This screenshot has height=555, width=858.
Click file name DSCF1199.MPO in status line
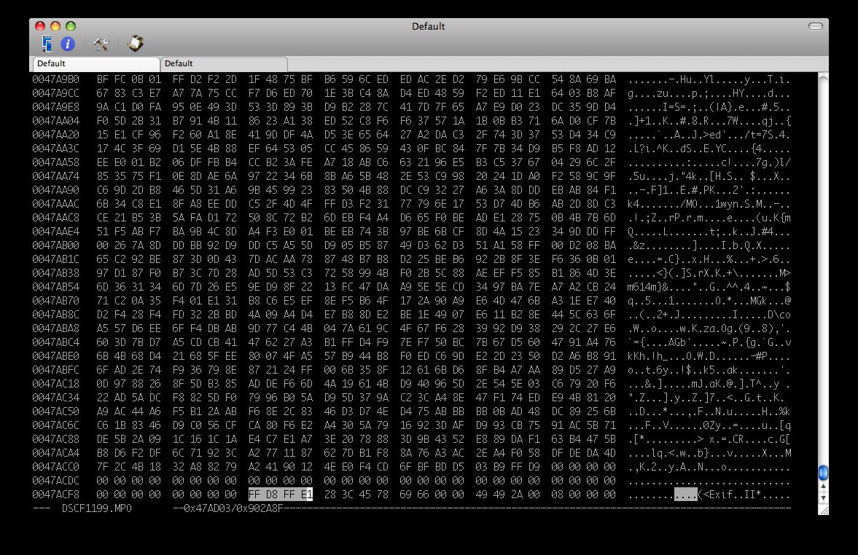tap(97, 508)
